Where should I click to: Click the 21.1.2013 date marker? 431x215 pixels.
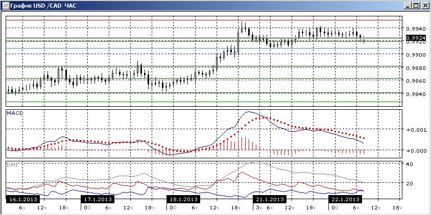270,199
